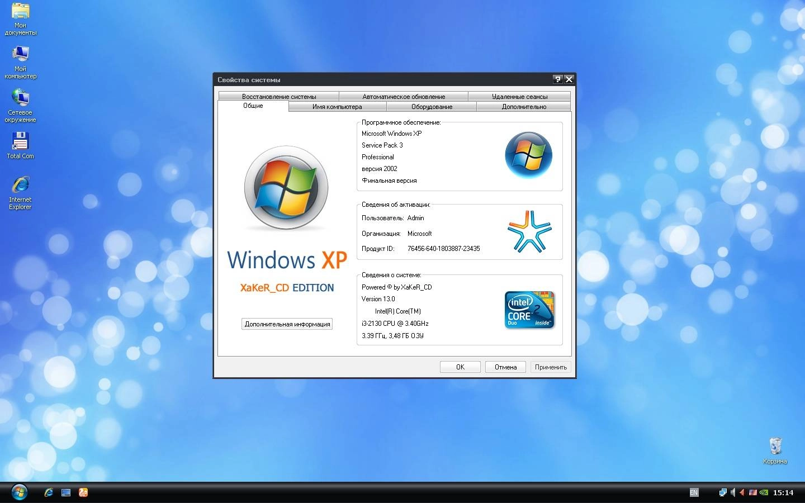Close the Свойства системы dialog

(569, 79)
